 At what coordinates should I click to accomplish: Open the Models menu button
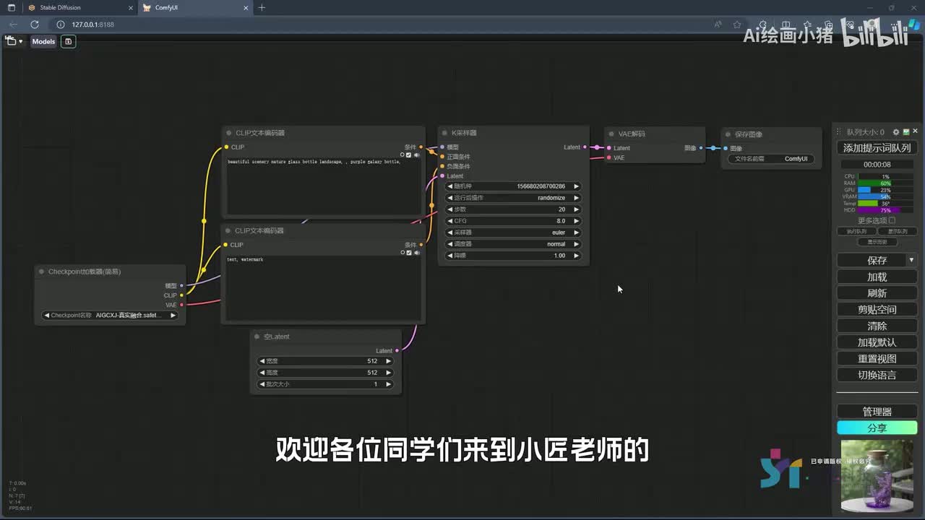pyautogui.click(x=43, y=41)
